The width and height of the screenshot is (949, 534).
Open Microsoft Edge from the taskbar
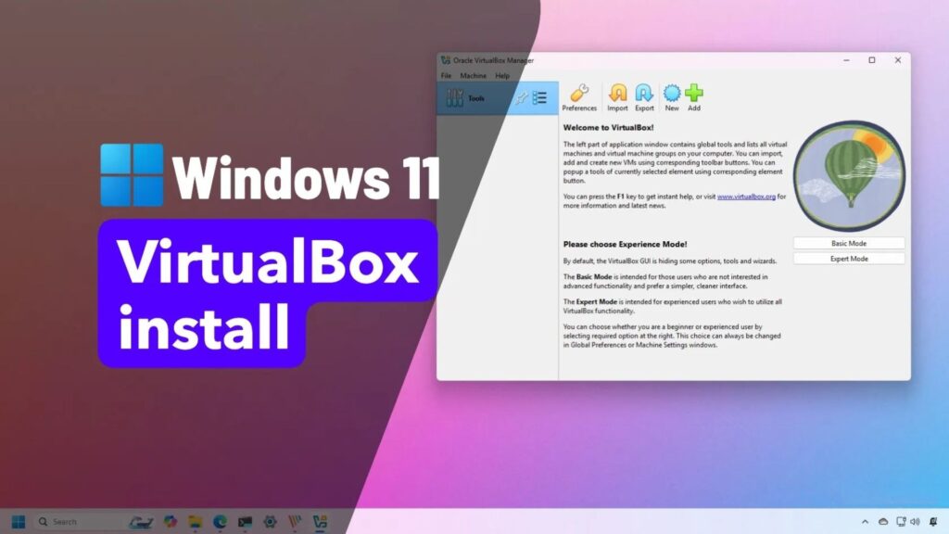[x=220, y=522]
